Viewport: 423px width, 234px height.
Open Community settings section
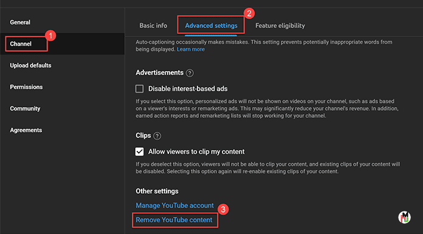[x=25, y=109]
